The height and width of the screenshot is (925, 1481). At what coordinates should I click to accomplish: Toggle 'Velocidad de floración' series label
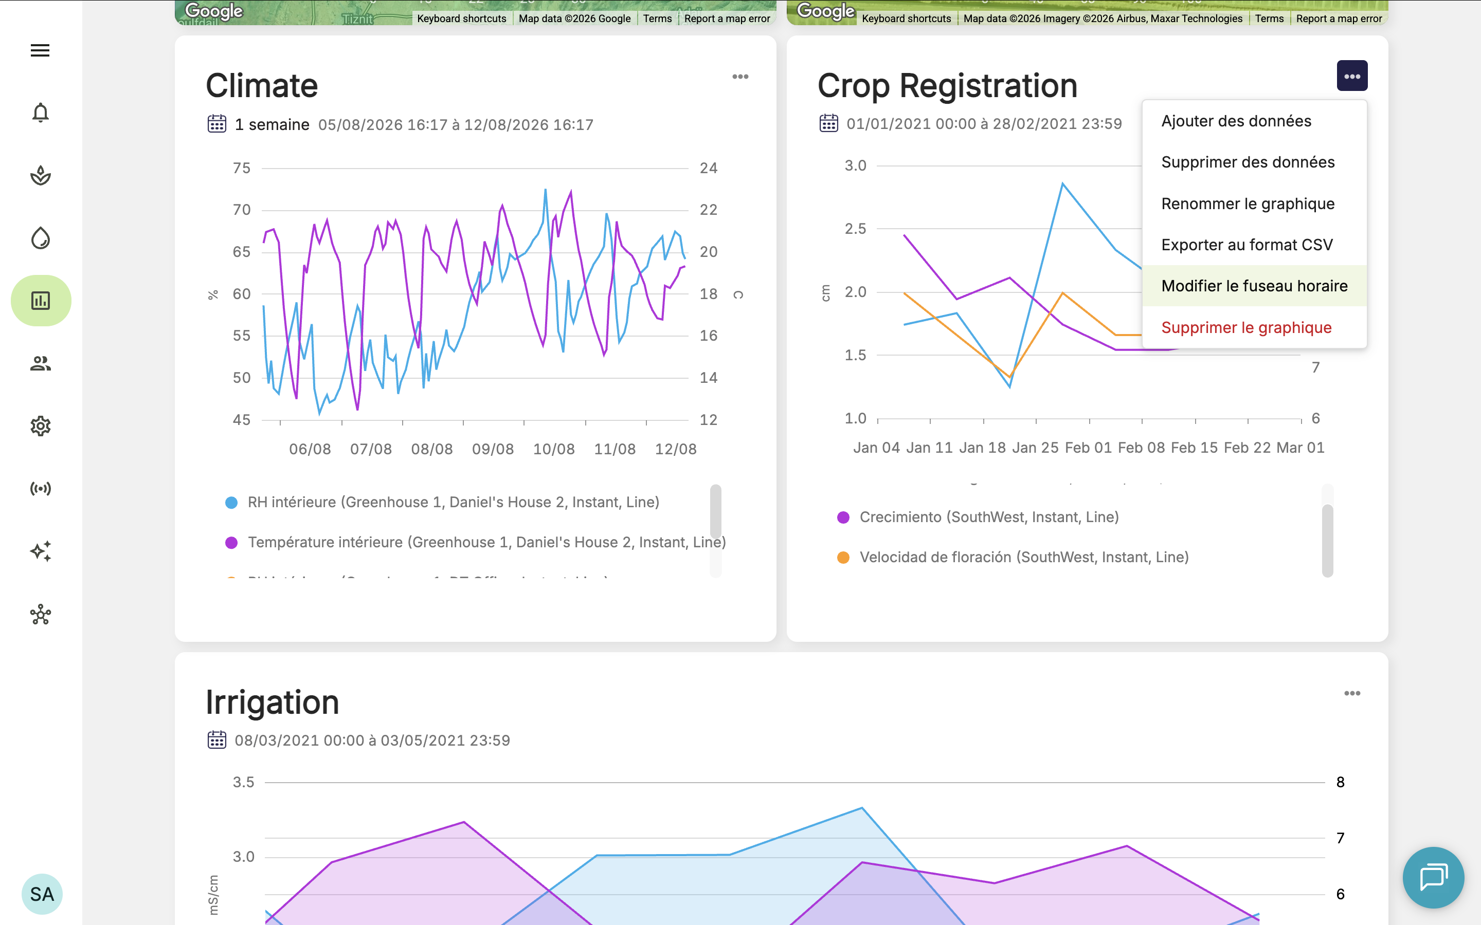[x=1024, y=557]
